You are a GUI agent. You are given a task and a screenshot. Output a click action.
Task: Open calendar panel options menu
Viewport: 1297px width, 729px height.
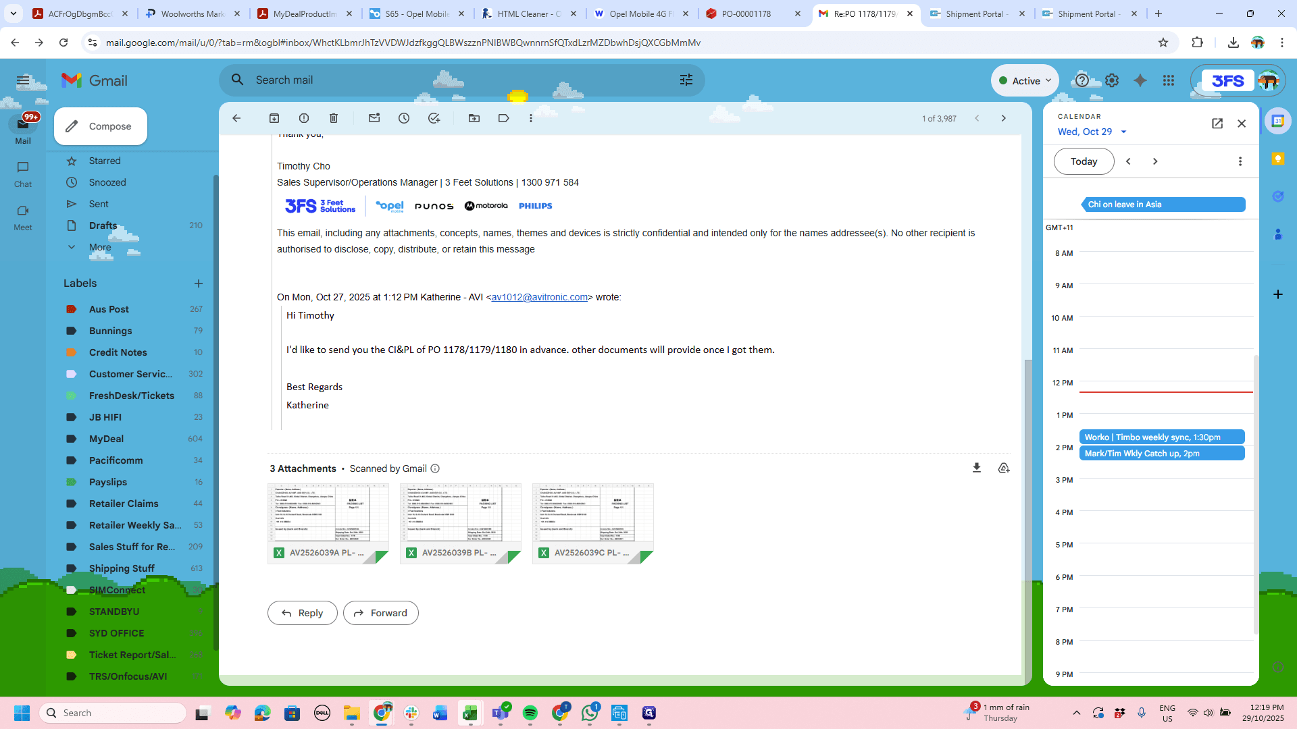[1240, 161]
